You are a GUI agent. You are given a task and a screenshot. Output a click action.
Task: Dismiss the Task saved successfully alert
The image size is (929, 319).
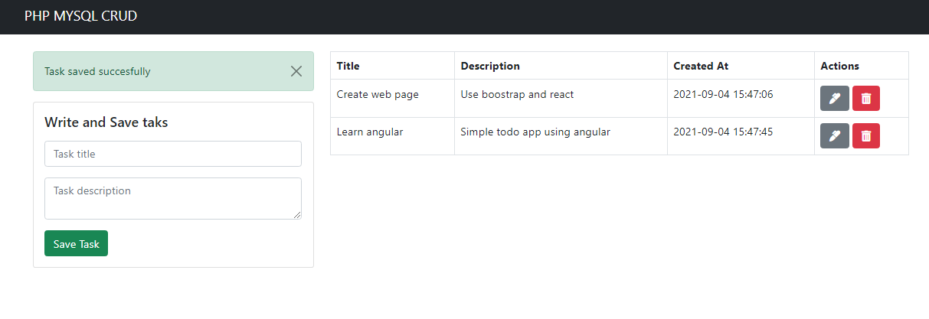pos(296,71)
